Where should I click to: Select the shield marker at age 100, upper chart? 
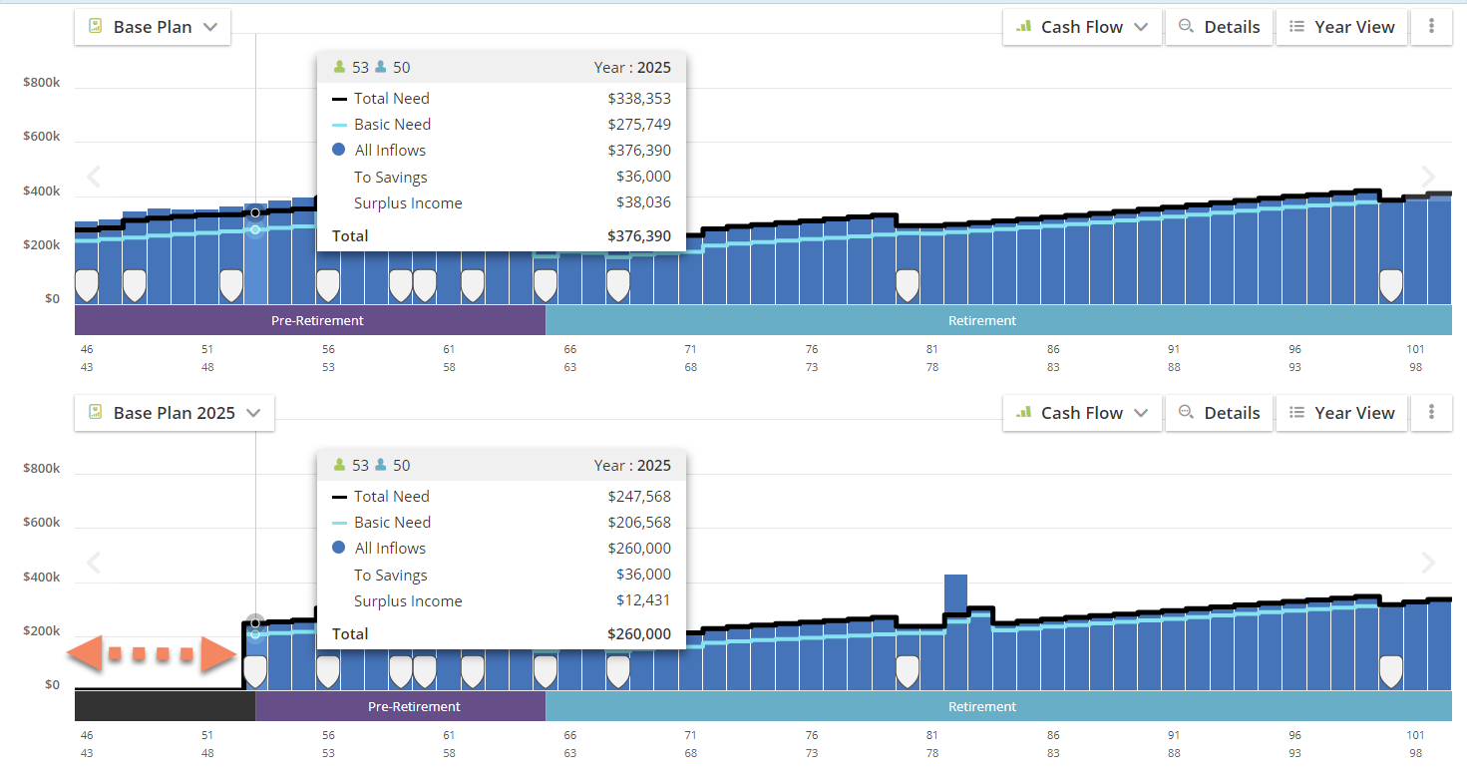1391,285
